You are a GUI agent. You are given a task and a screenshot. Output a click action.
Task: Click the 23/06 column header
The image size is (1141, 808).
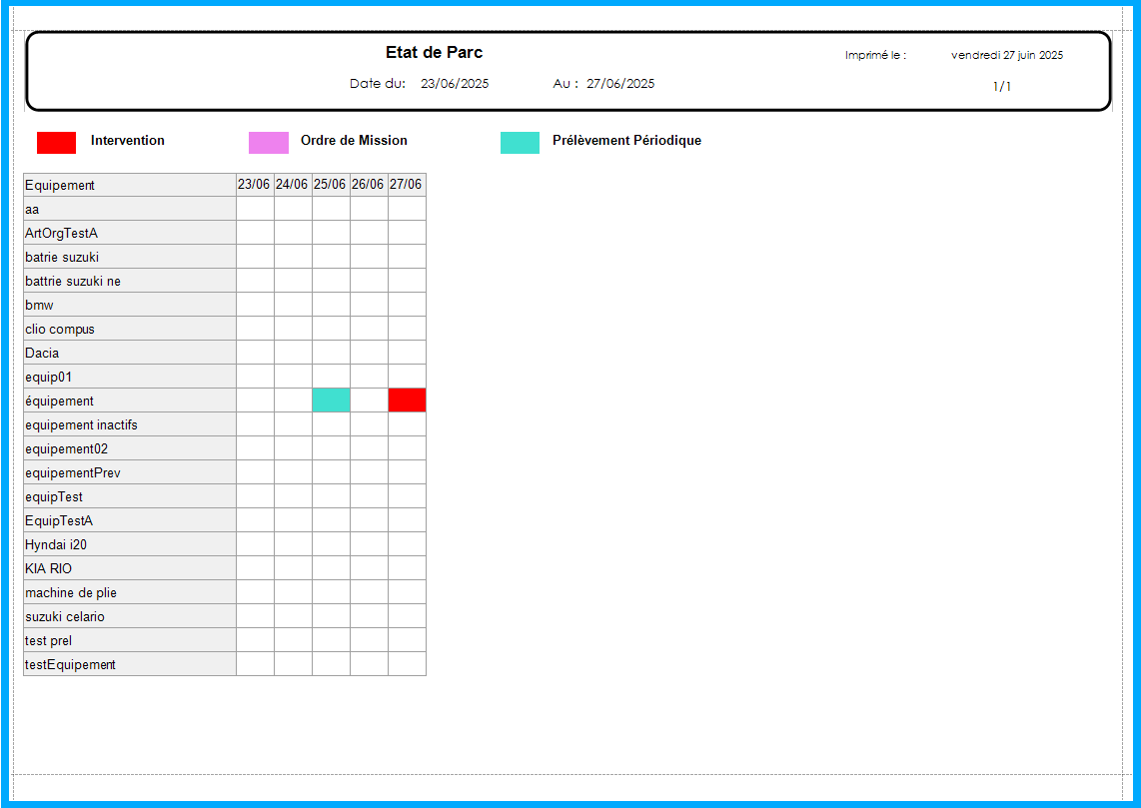254,185
